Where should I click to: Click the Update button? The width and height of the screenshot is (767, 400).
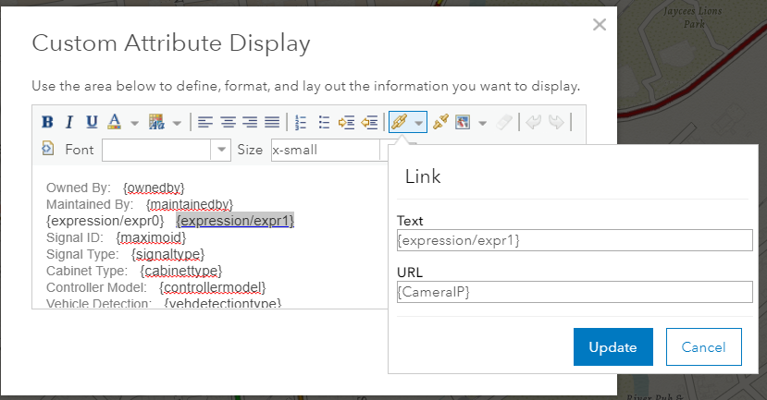(x=613, y=347)
